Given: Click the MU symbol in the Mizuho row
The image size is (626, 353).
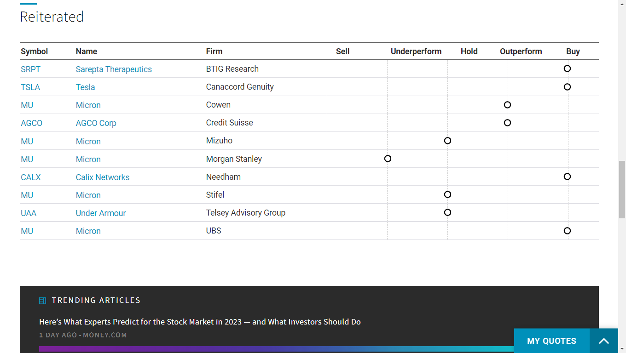Looking at the screenshot, I should pyautogui.click(x=27, y=142).
